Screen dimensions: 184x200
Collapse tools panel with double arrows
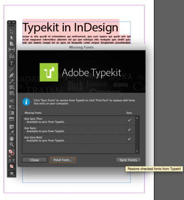[14, 22]
